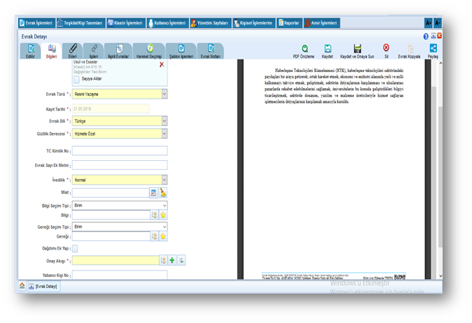472x323 pixels.
Task: Tick the Sayıya Aktar checkbox
Action: [x=76, y=79]
